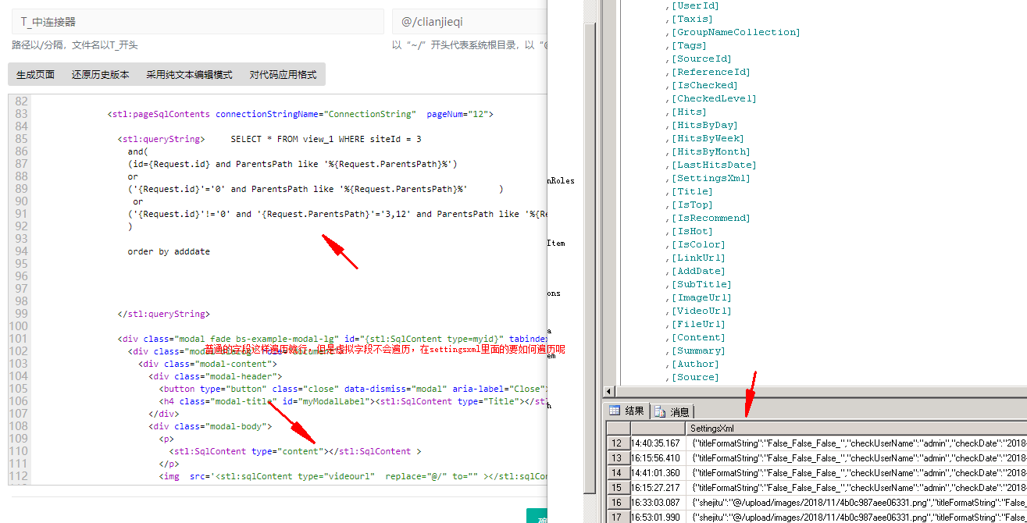
Task: Click [HitsByMonth] in the SQL column list
Action: click(x=711, y=151)
